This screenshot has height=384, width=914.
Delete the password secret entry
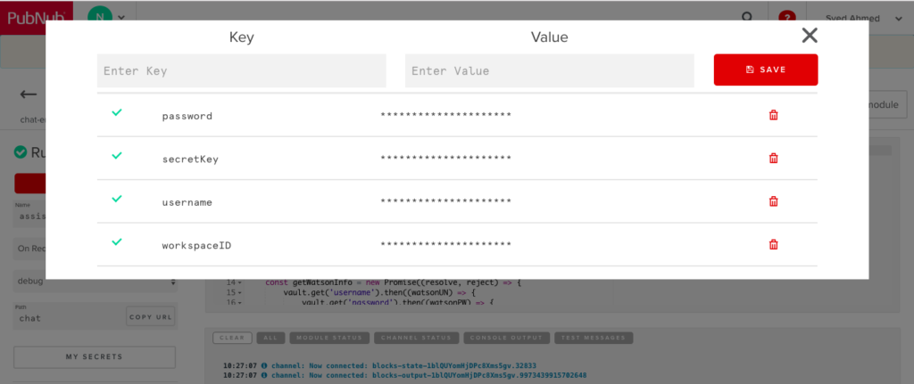point(773,116)
